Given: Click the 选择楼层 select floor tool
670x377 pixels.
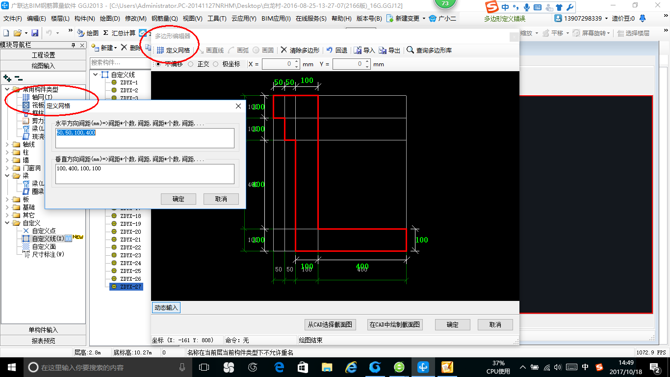Looking at the screenshot, I should tap(633, 33).
